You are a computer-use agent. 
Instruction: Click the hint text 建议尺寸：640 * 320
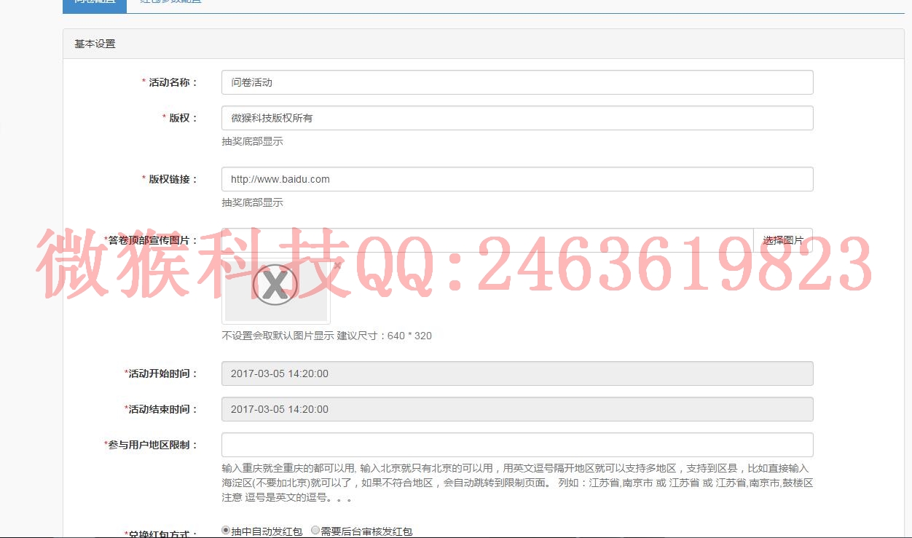(x=384, y=336)
